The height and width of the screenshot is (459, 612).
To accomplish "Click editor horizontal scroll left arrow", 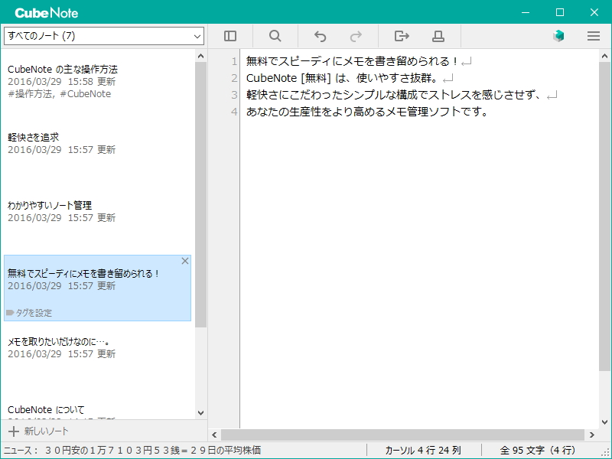I will point(214,435).
